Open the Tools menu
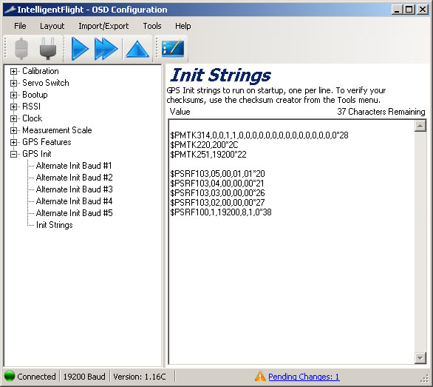433x387 pixels. click(152, 26)
